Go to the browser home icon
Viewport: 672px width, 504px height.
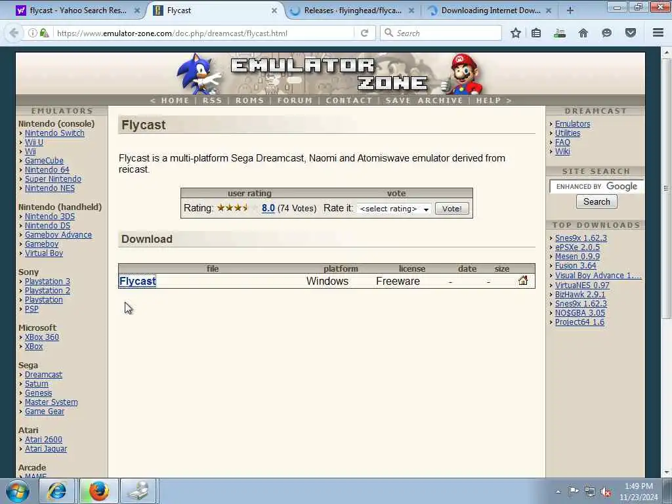(x=583, y=33)
